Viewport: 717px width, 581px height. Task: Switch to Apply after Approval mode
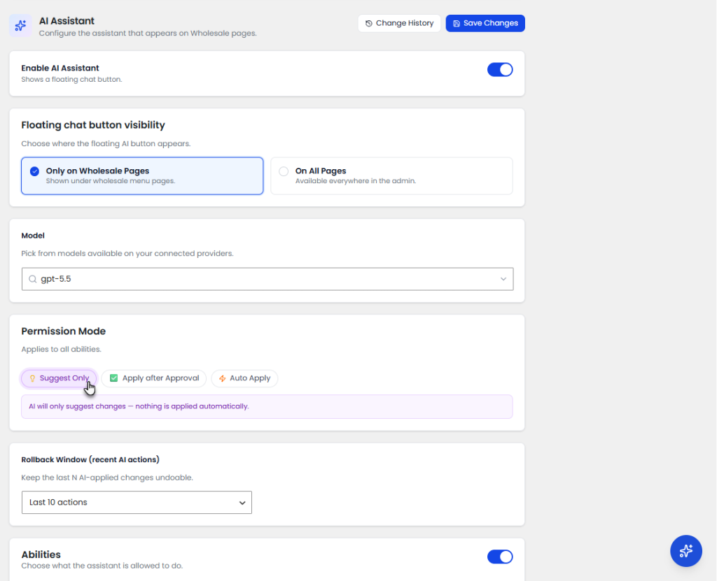click(154, 378)
